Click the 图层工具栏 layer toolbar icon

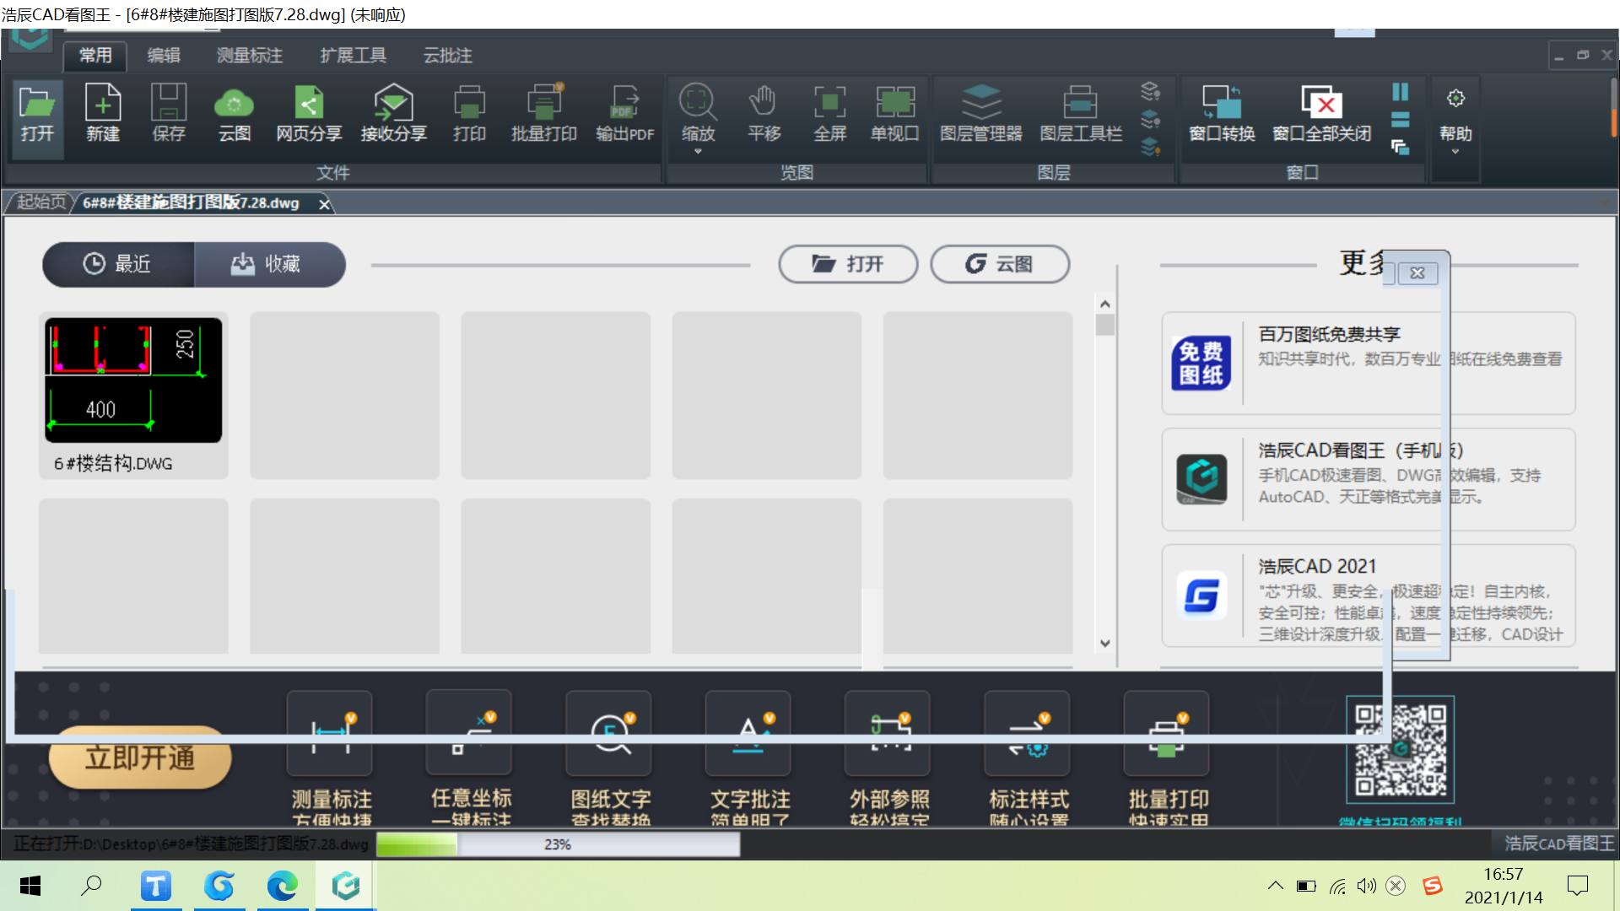point(1081,114)
